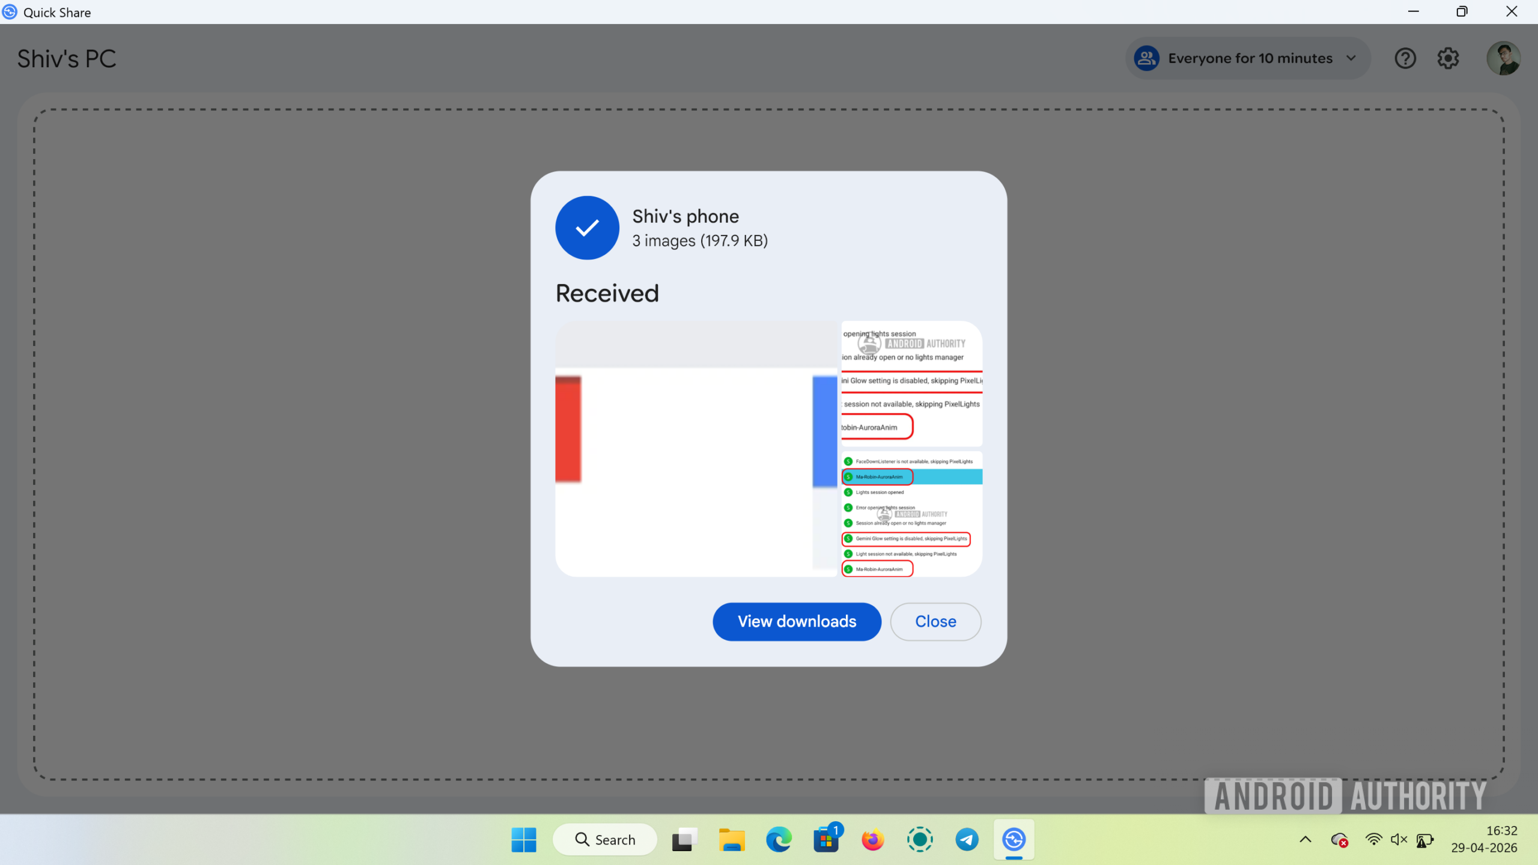1538x865 pixels.
Task: Show hidden system tray icons chevron
Action: (x=1305, y=839)
